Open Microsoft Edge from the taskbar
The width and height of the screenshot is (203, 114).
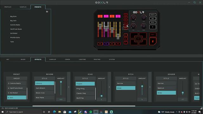(x=54, y=112)
